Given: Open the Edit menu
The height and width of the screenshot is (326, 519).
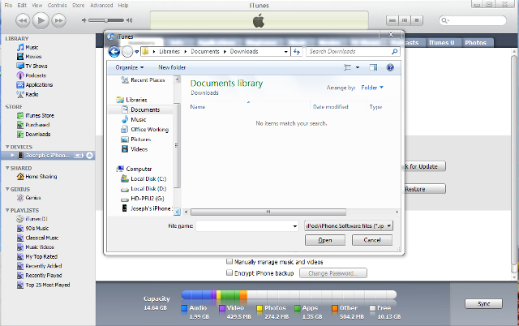Looking at the screenshot, I should point(22,6).
